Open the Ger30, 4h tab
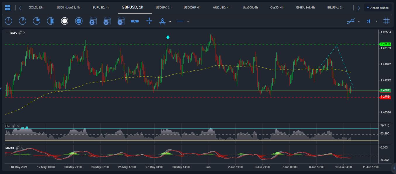 point(277,7)
